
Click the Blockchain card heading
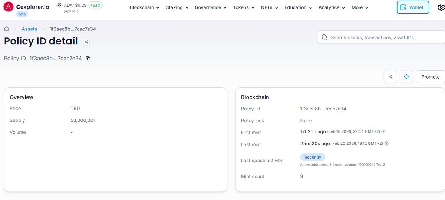(x=255, y=97)
